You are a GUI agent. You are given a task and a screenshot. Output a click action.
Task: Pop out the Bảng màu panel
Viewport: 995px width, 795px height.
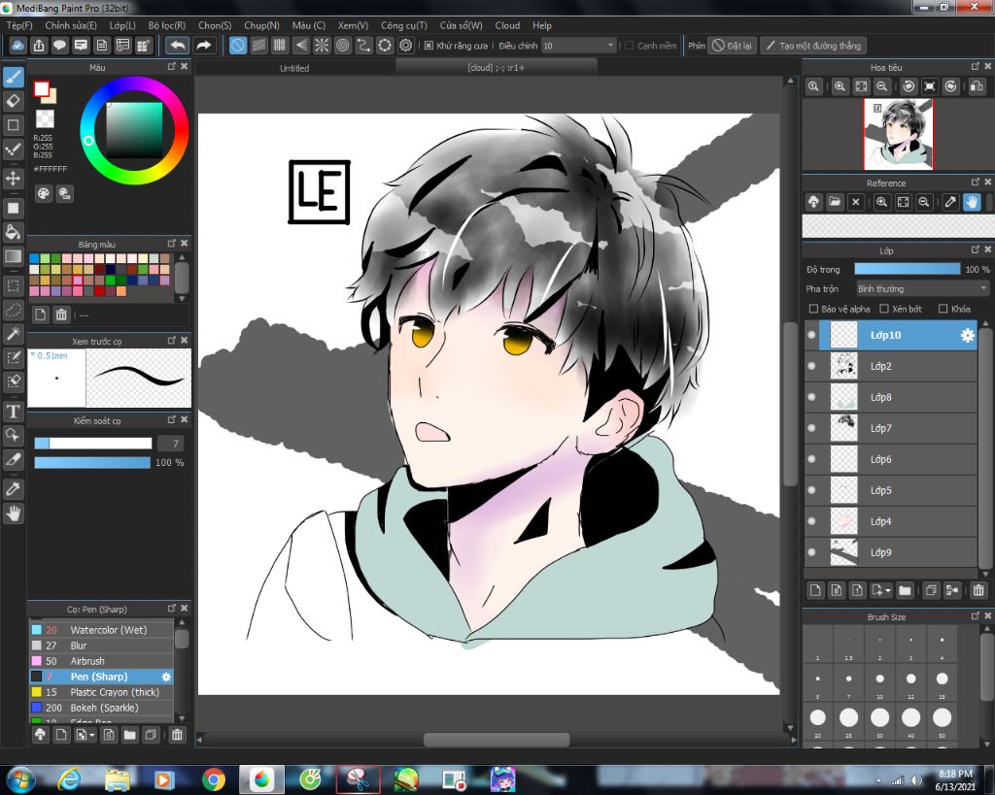[171, 244]
